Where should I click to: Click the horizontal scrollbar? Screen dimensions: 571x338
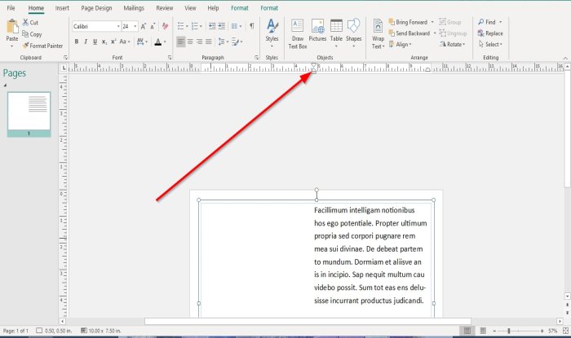click(308, 321)
